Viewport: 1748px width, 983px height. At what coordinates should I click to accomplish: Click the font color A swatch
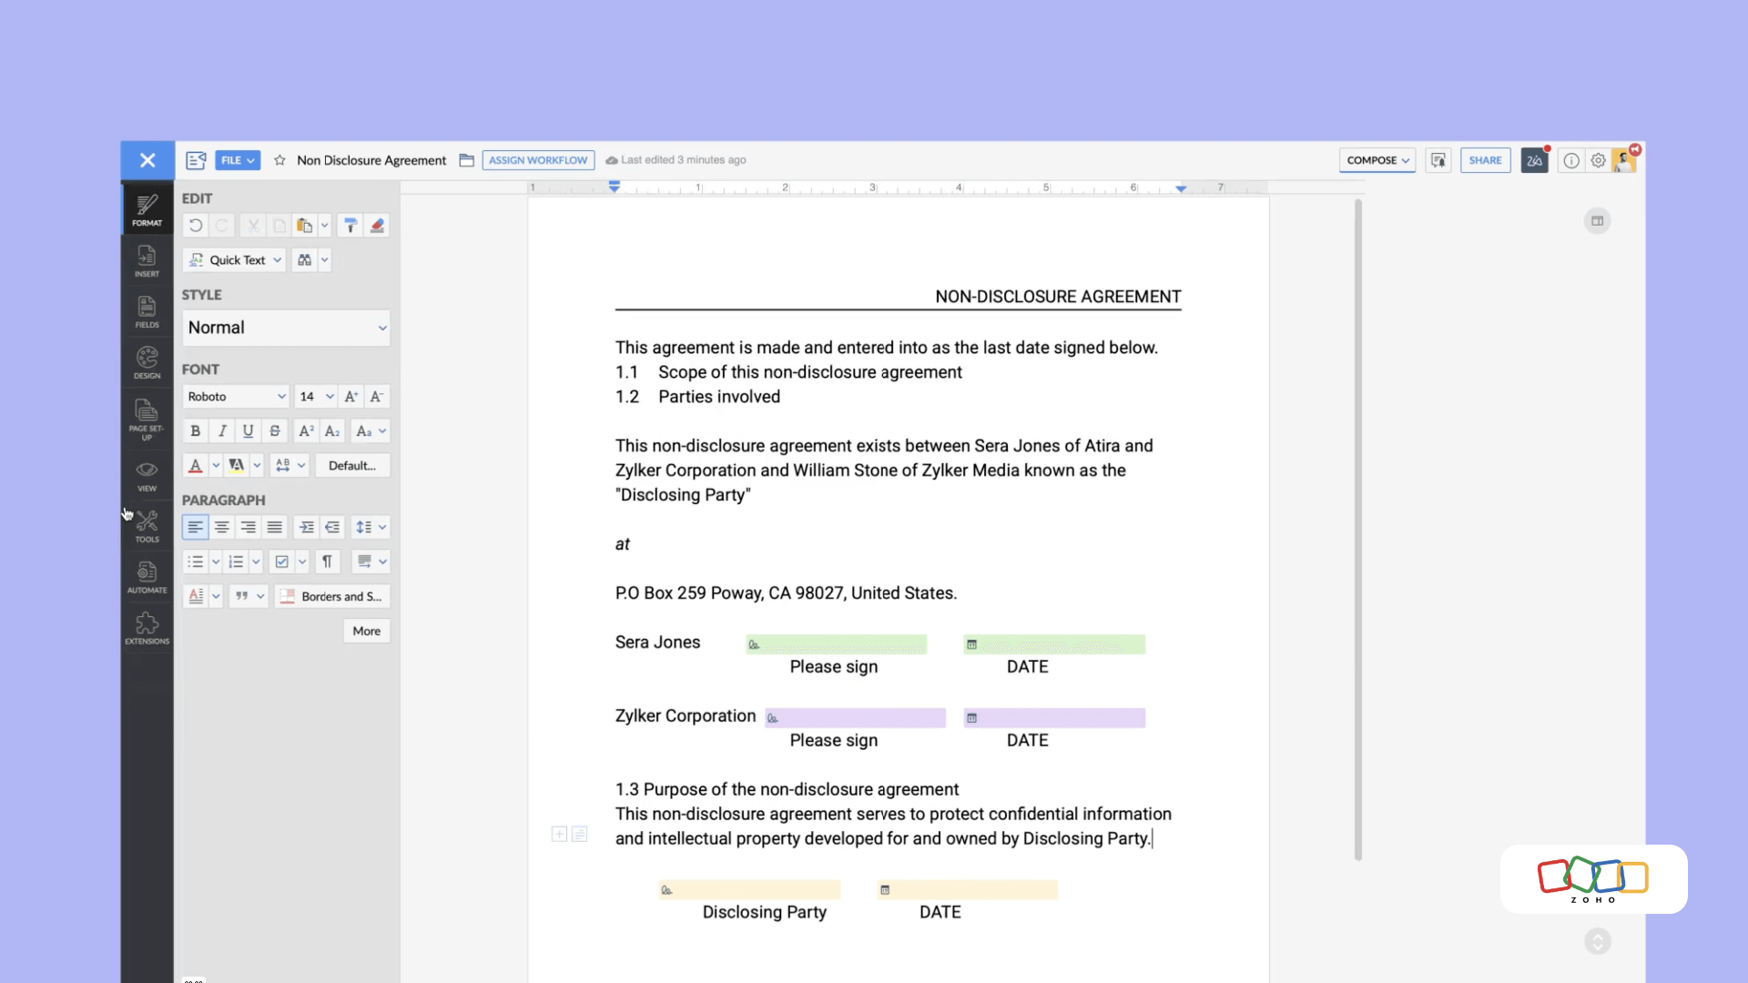pos(195,466)
